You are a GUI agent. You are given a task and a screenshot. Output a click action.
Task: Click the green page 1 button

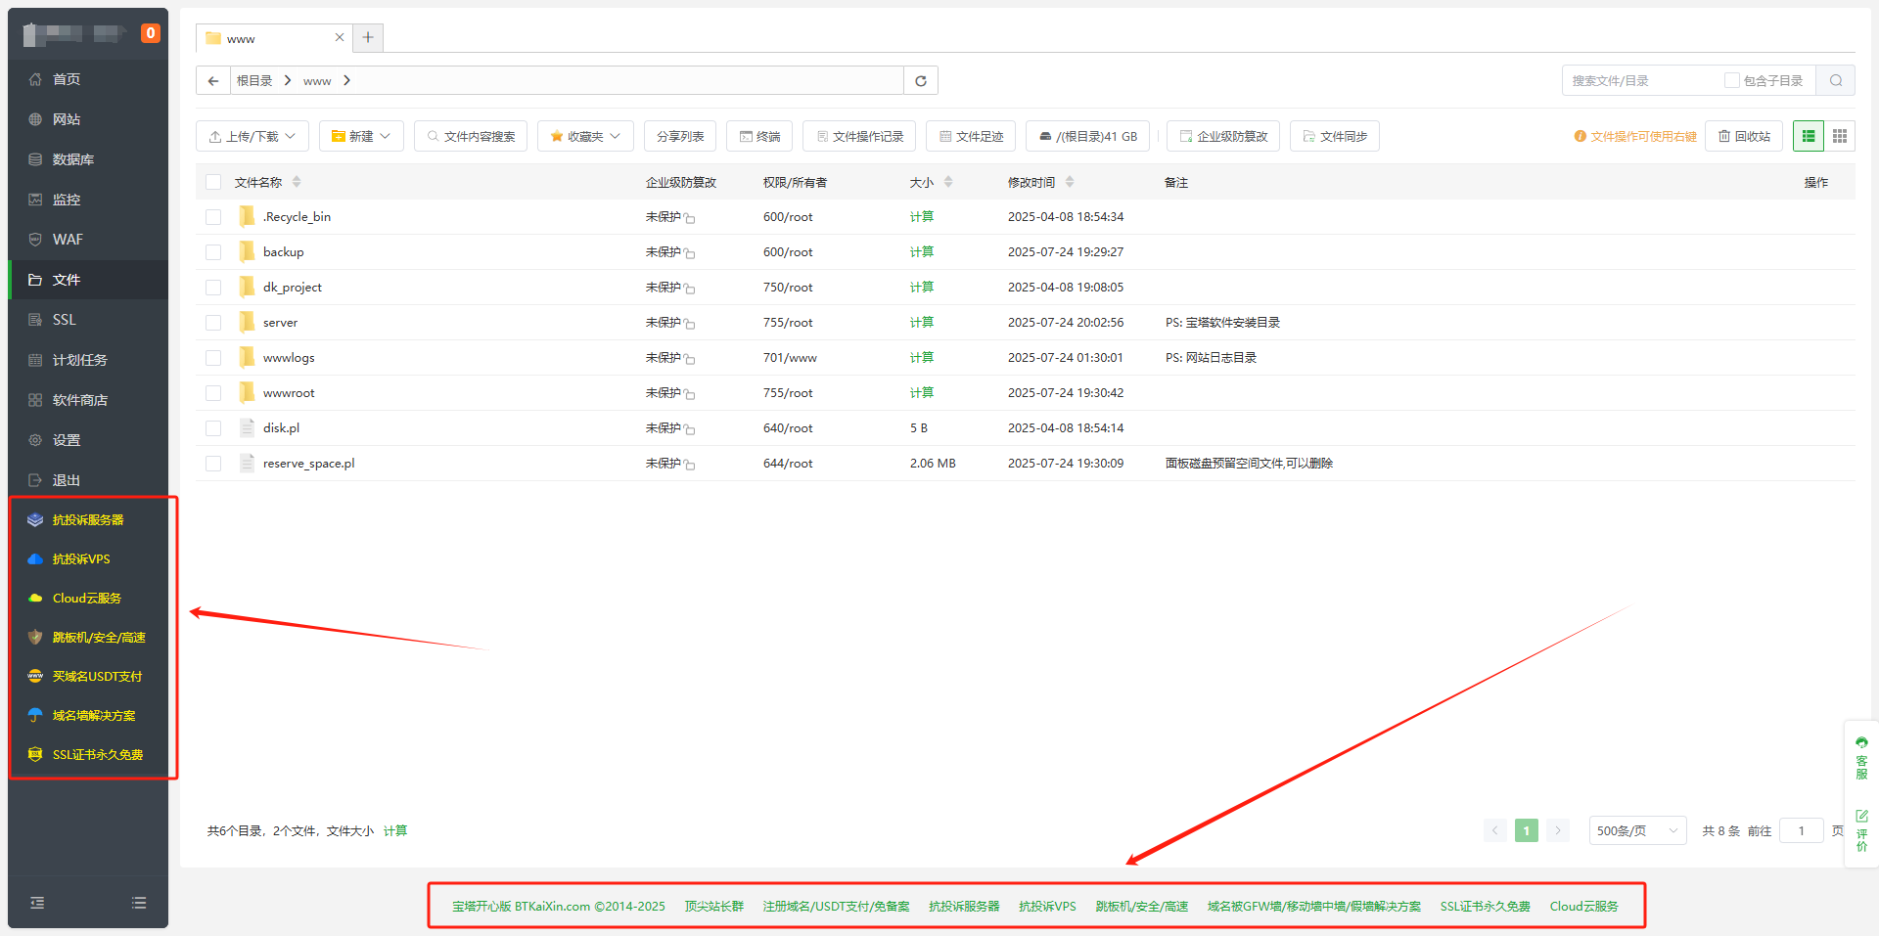1526,830
